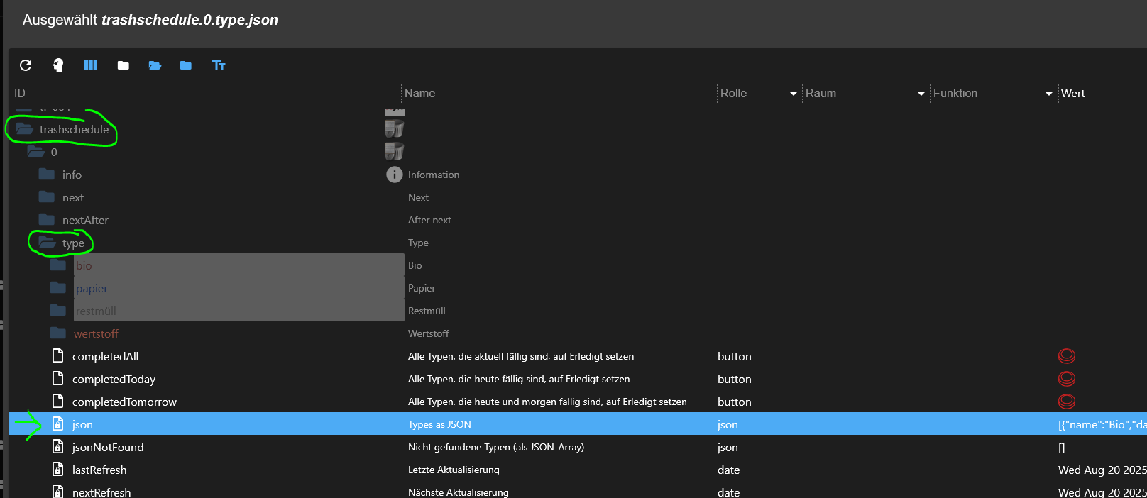Open the Rolle filter dropdown
Image resolution: width=1147 pixels, height=498 pixels.
coord(793,94)
